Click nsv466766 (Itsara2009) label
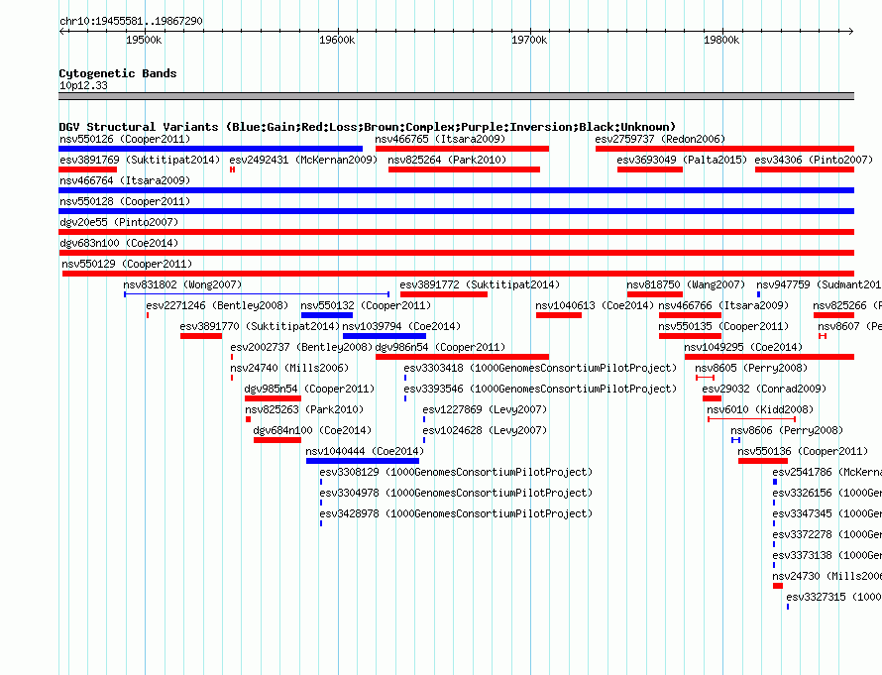Viewport: 882px width, 675px height. click(723, 305)
